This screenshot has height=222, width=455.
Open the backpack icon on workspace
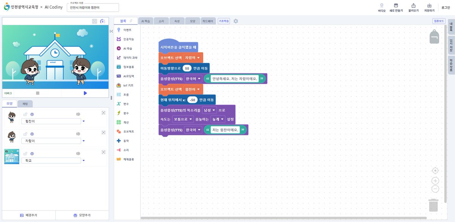tap(434, 37)
